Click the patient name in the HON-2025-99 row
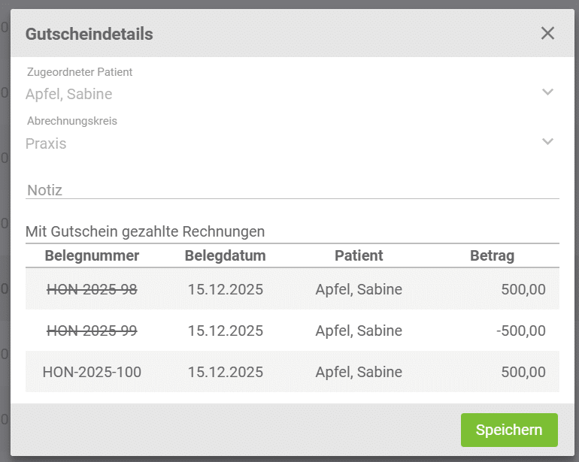579x462 pixels. pyautogui.click(x=359, y=331)
